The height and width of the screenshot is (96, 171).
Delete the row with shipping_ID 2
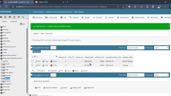pos(54,61)
